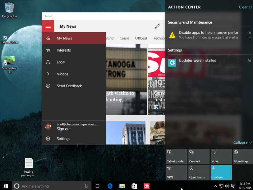Open File Explorer from the taskbar
This screenshot has height=190, width=253.
click(x=122, y=186)
